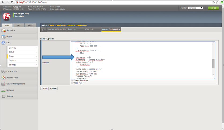Open the iApps sidebar icon

[3, 36]
